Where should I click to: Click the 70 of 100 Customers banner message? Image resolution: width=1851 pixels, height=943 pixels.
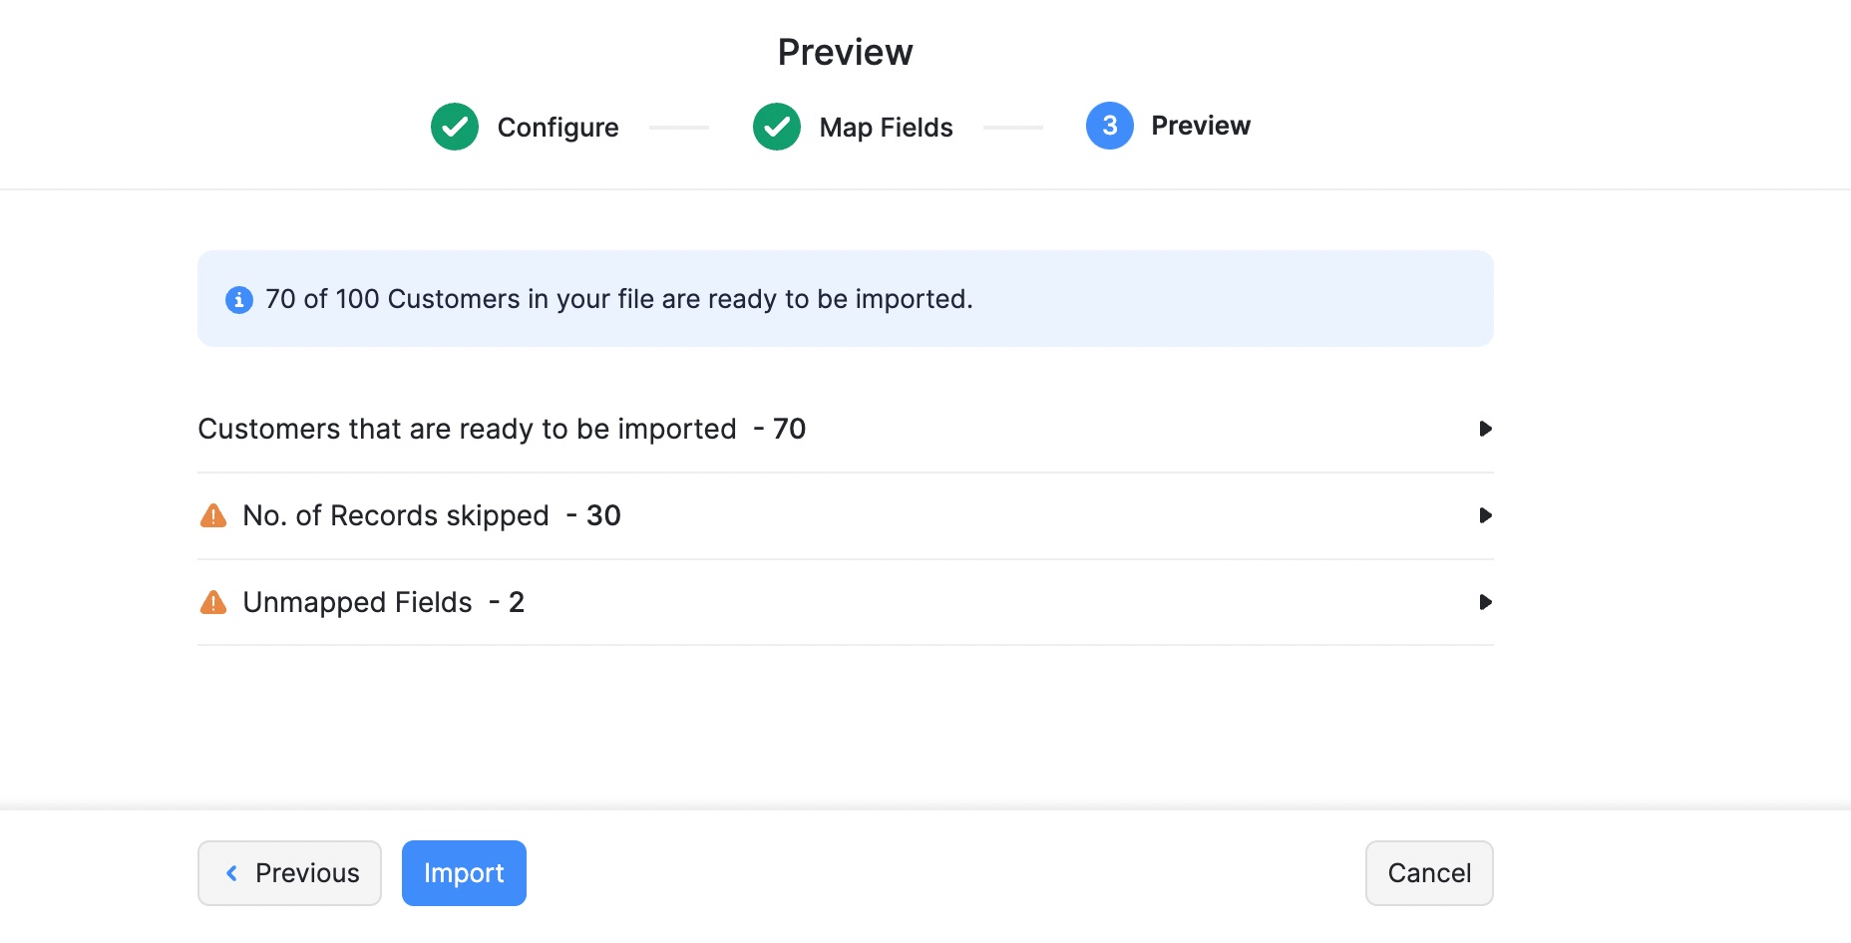(618, 299)
